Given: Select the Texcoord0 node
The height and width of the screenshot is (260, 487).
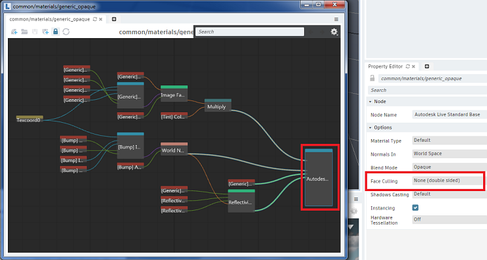Looking at the screenshot, I should click(30, 119).
